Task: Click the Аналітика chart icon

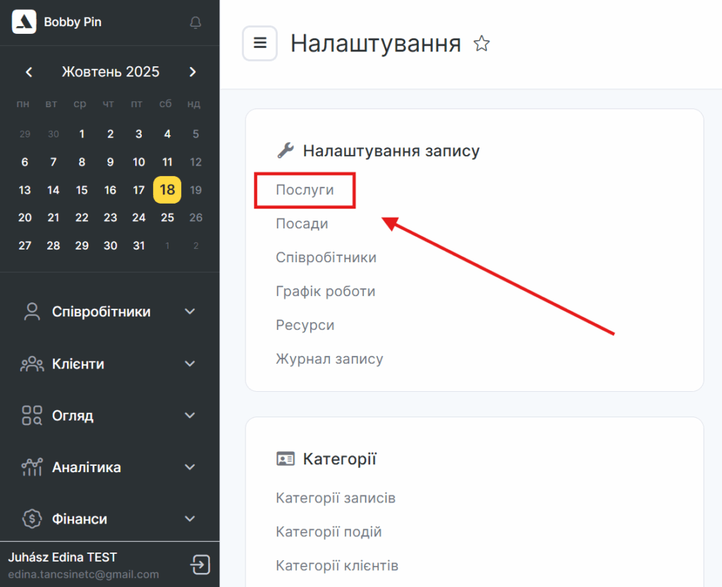Action: (32, 467)
